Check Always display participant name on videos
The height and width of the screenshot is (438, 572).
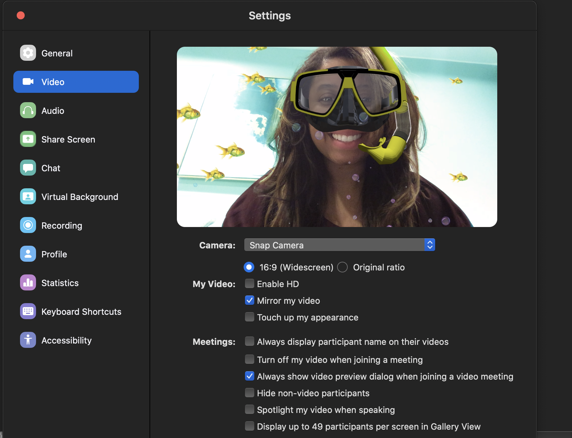[249, 341]
